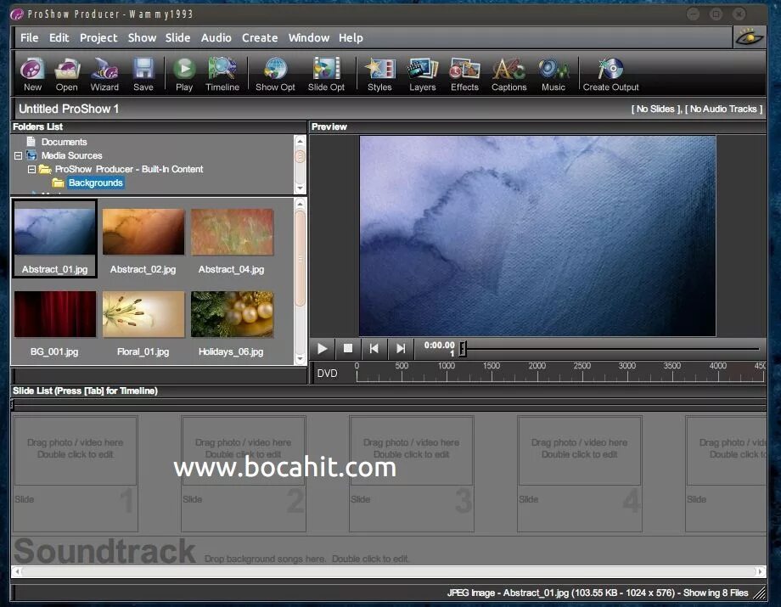Open the Audio menu

click(x=216, y=37)
